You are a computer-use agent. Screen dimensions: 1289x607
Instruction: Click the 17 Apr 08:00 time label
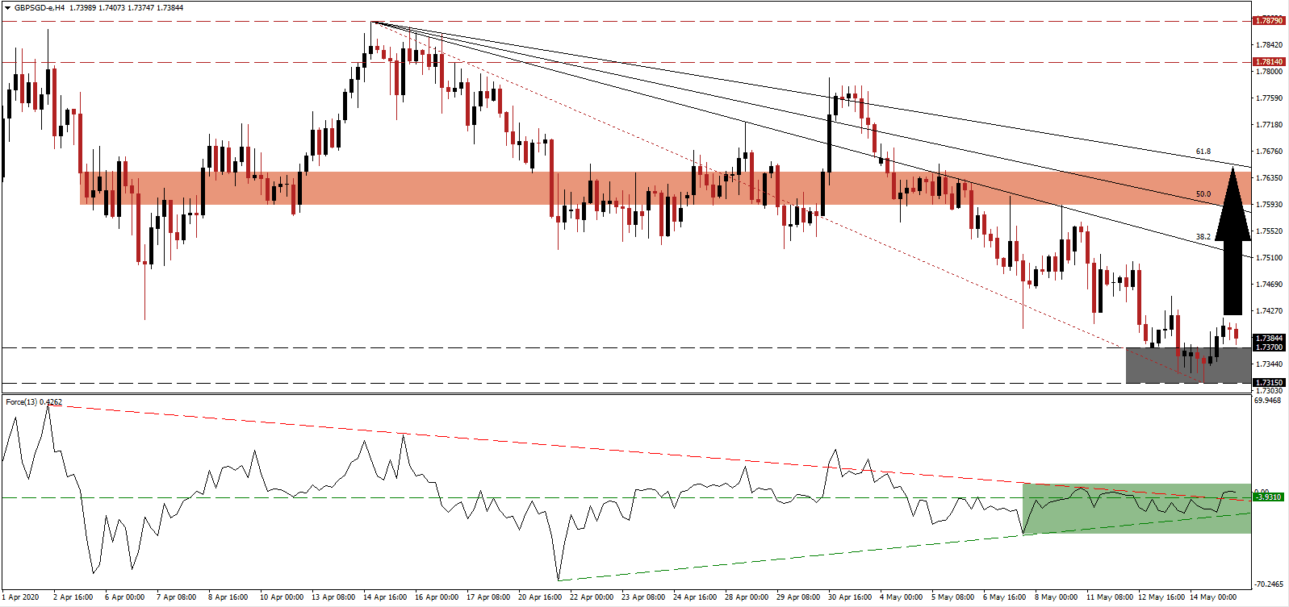click(x=488, y=597)
